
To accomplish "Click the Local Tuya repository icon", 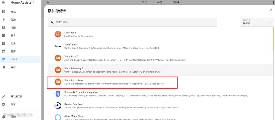I will (58, 34).
